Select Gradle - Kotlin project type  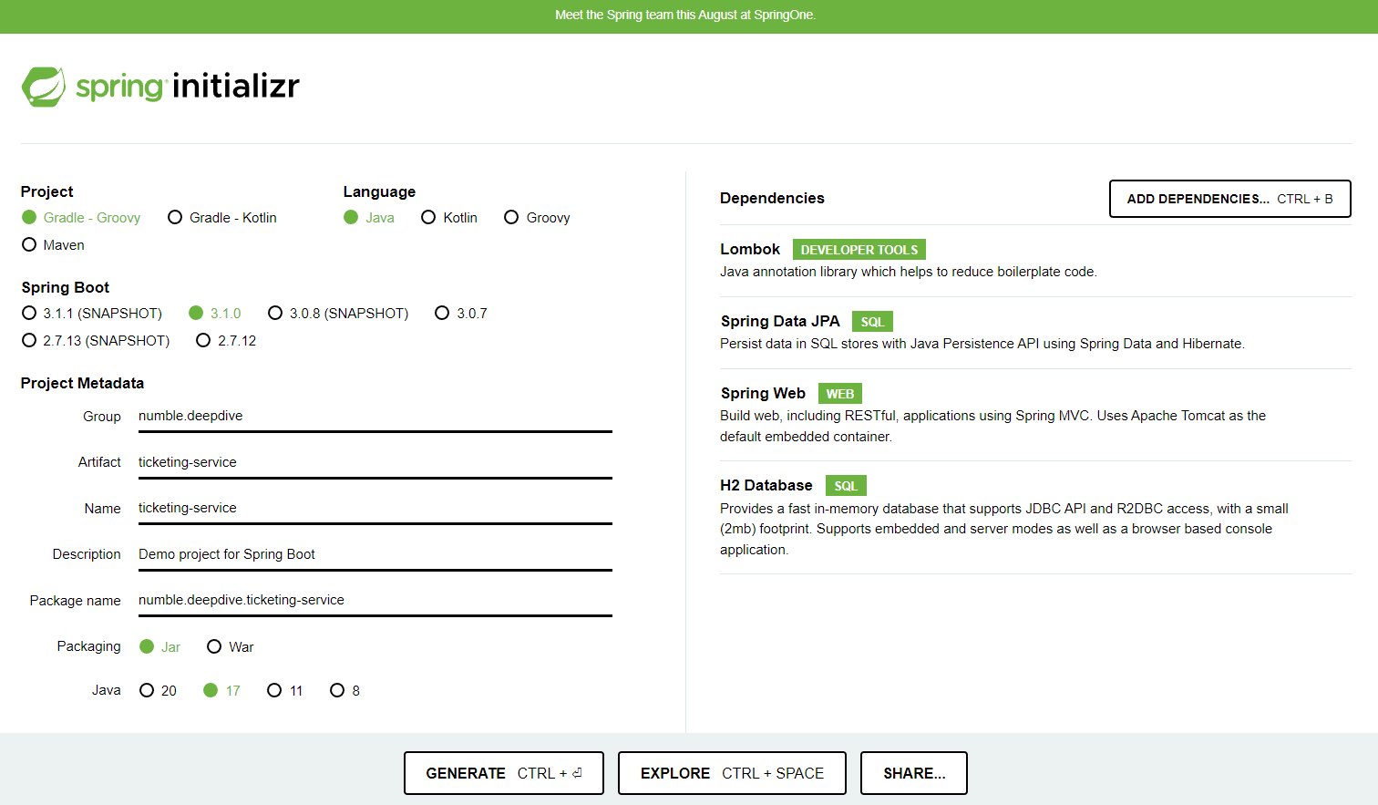pos(222,217)
